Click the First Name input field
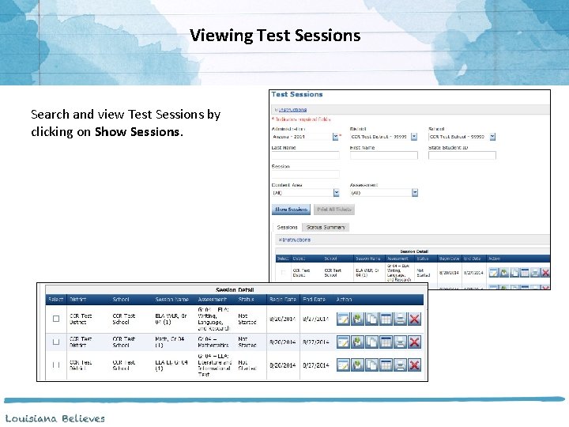 pos(384,156)
